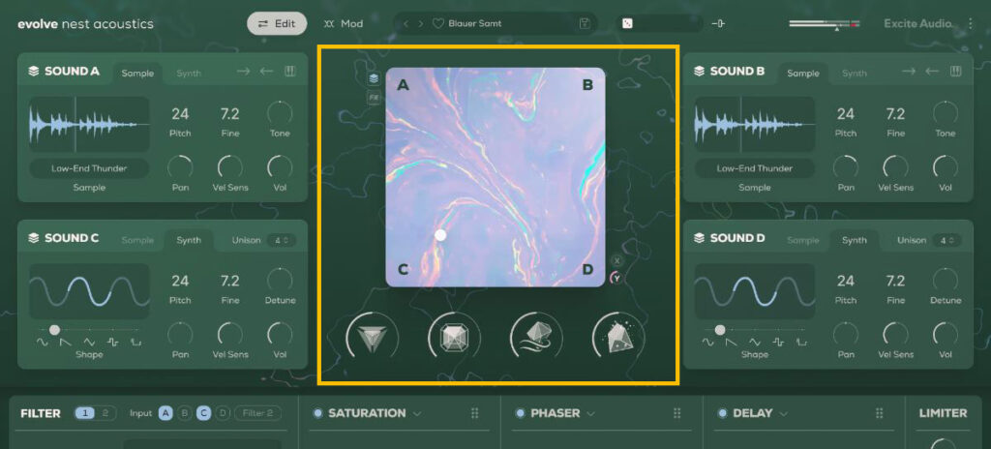Screen dimensions: 991x449
Task: Go to the next preset arrow
Action: (x=421, y=24)
